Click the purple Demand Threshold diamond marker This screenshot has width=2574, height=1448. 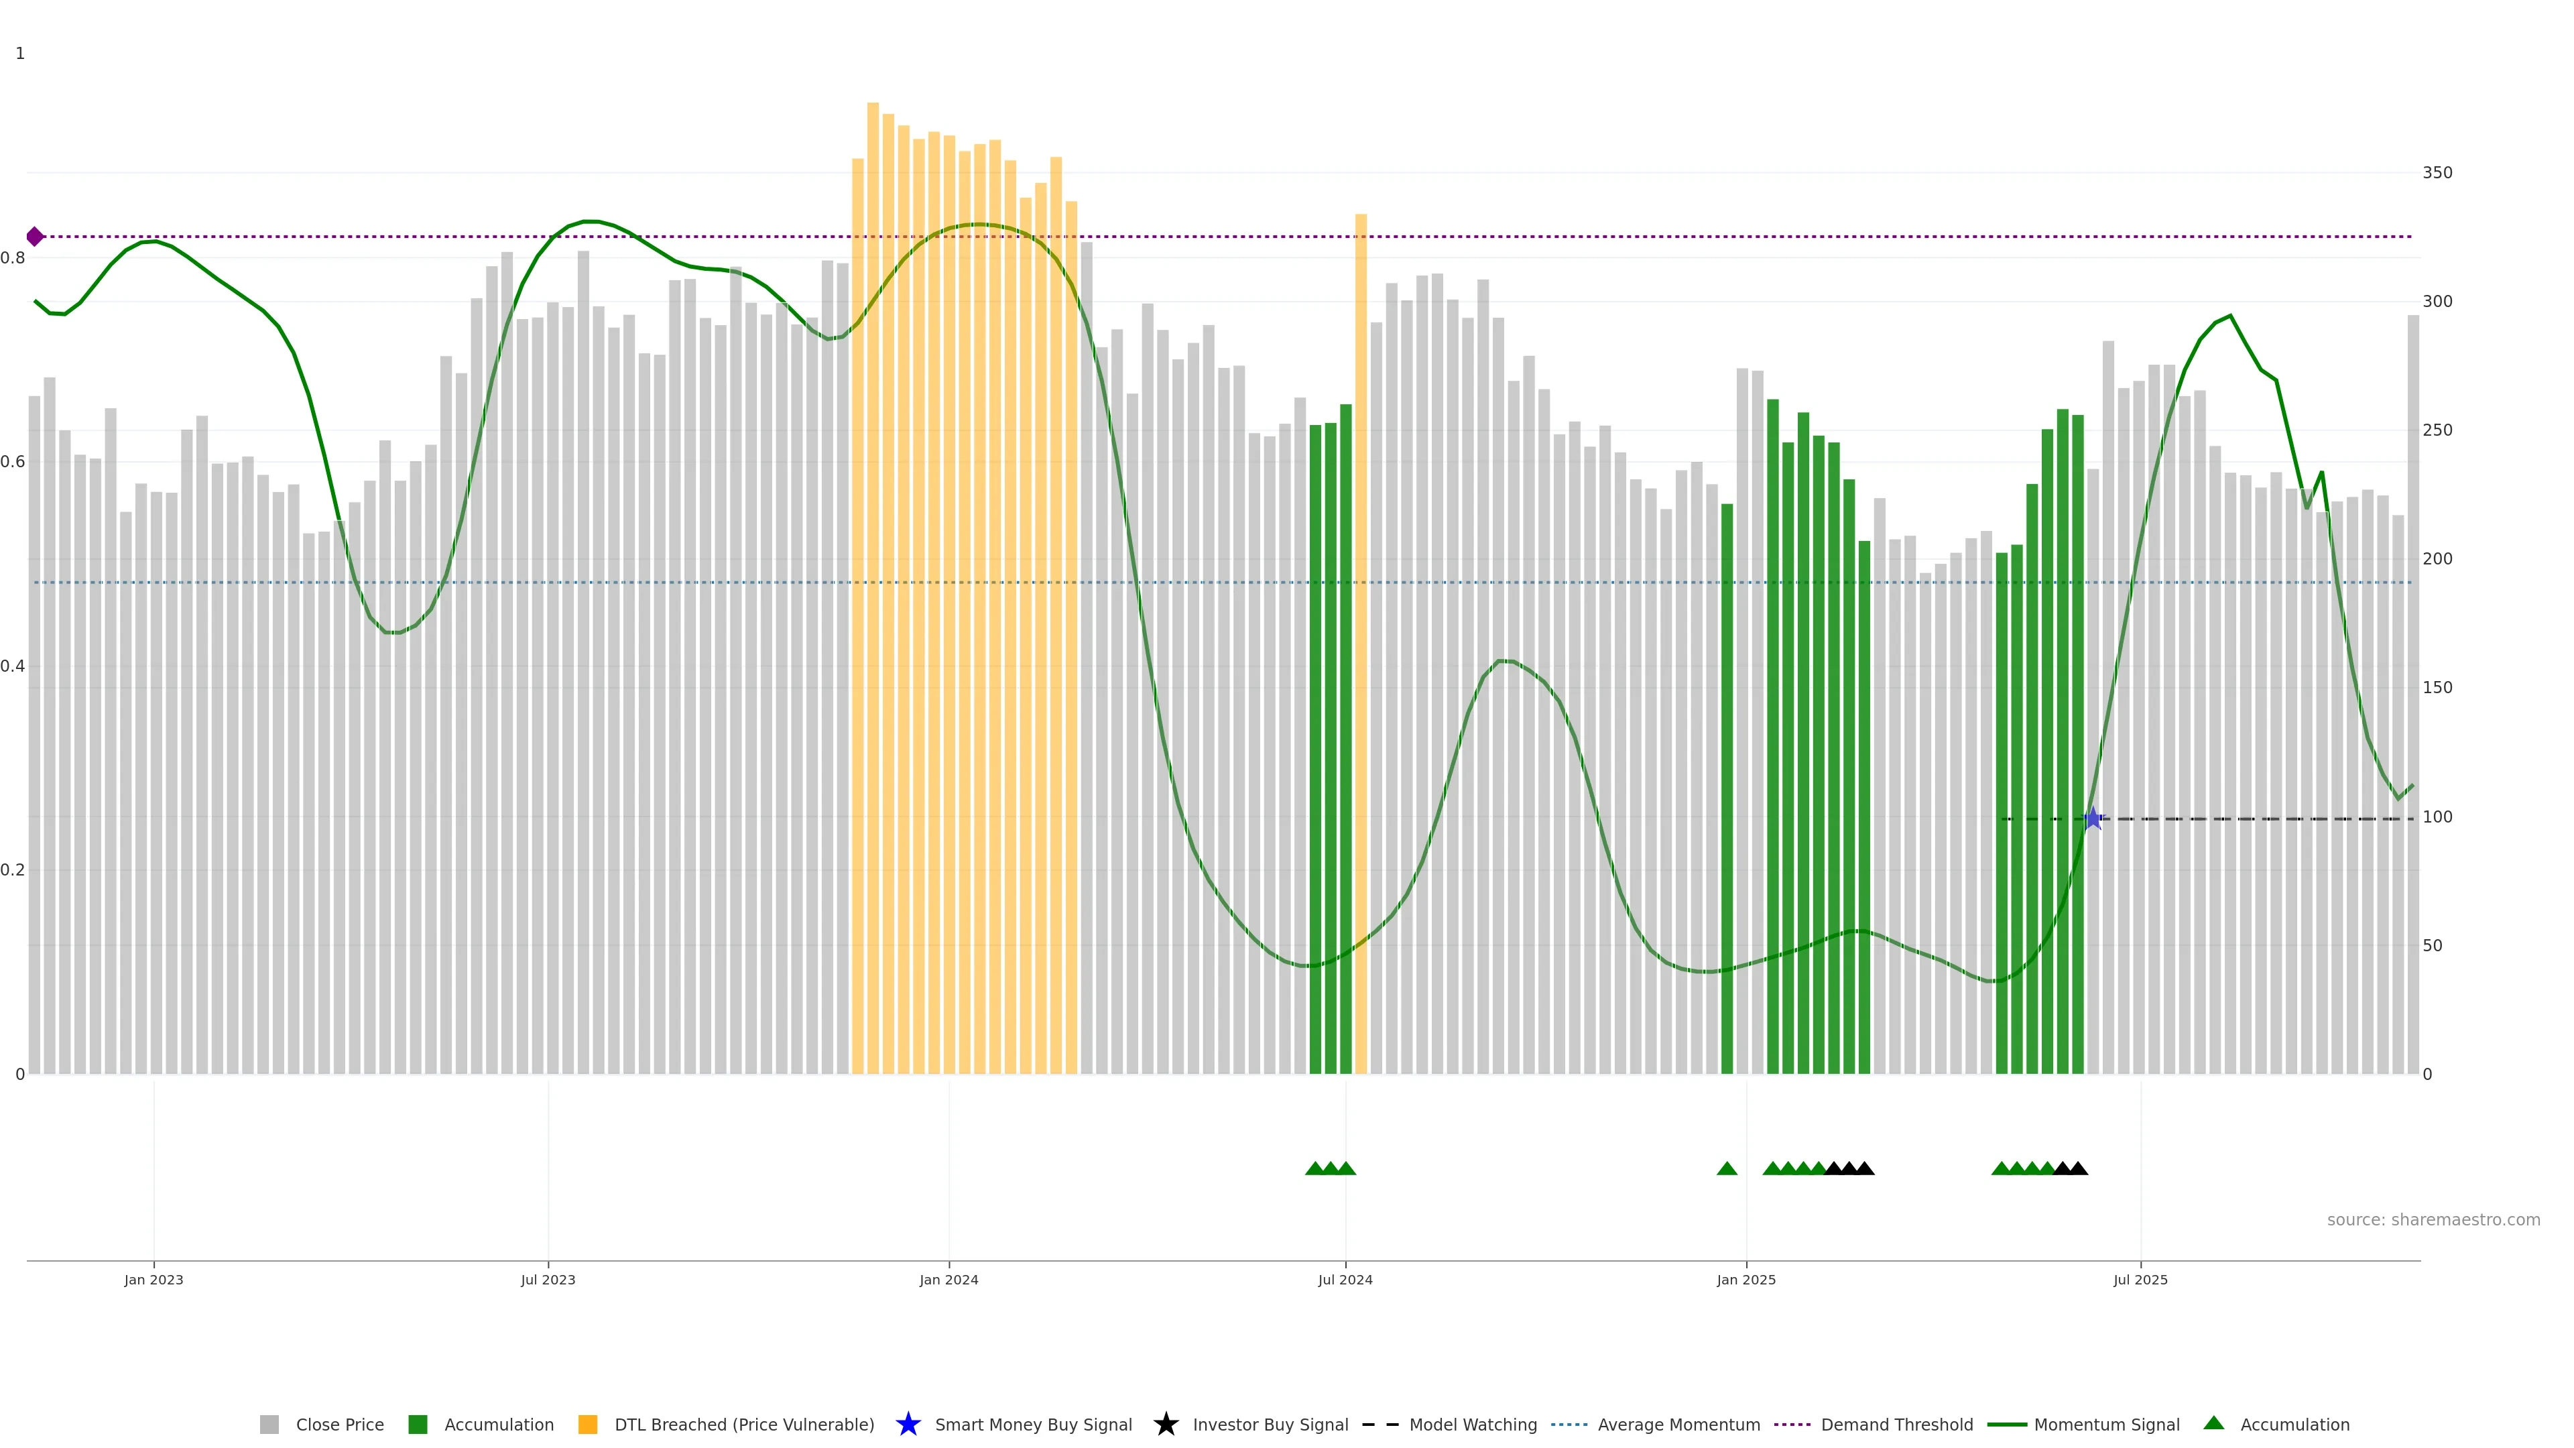click(35, 237)
